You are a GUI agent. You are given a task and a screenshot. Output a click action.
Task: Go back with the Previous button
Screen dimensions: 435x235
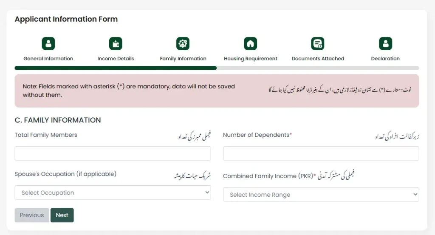click(32, 215)
